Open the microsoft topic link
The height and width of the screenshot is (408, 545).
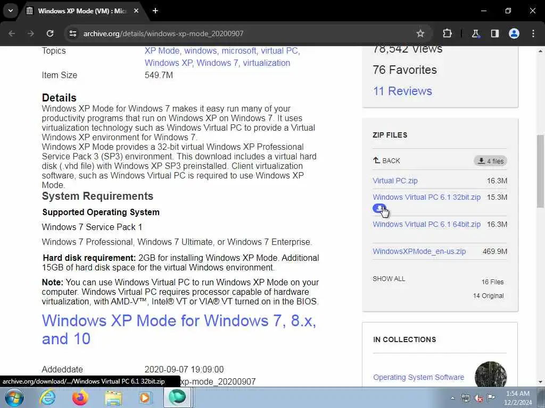[239, 50]
